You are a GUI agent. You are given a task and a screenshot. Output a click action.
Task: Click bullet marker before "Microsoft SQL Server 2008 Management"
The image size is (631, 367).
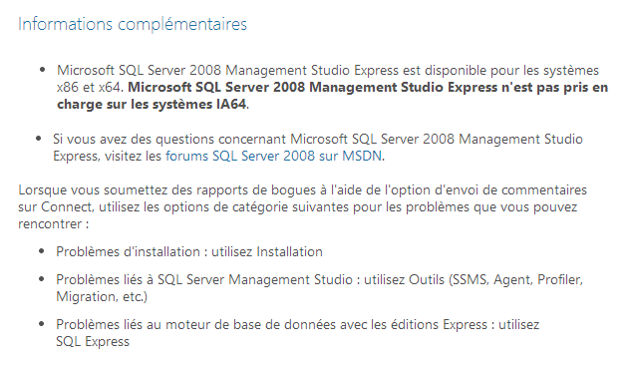coord(43,70)
